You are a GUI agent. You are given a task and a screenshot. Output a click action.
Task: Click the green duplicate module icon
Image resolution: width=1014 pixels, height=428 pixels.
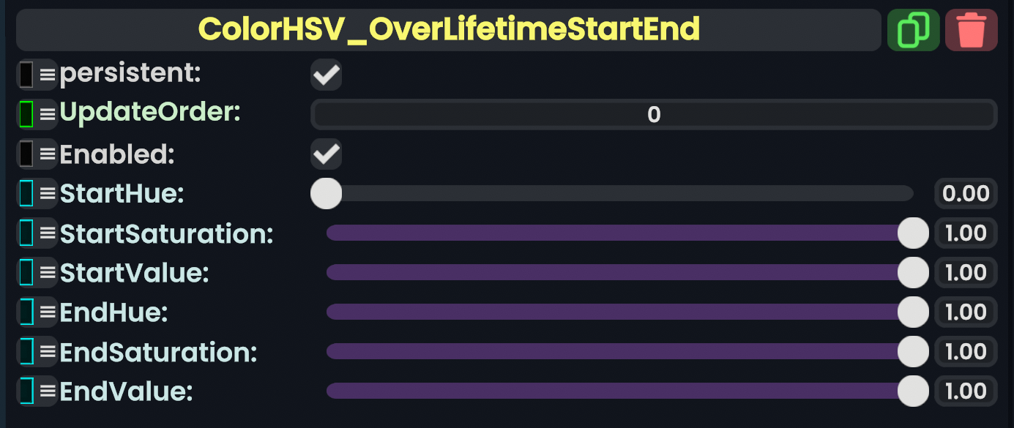(x=913, y=30)
